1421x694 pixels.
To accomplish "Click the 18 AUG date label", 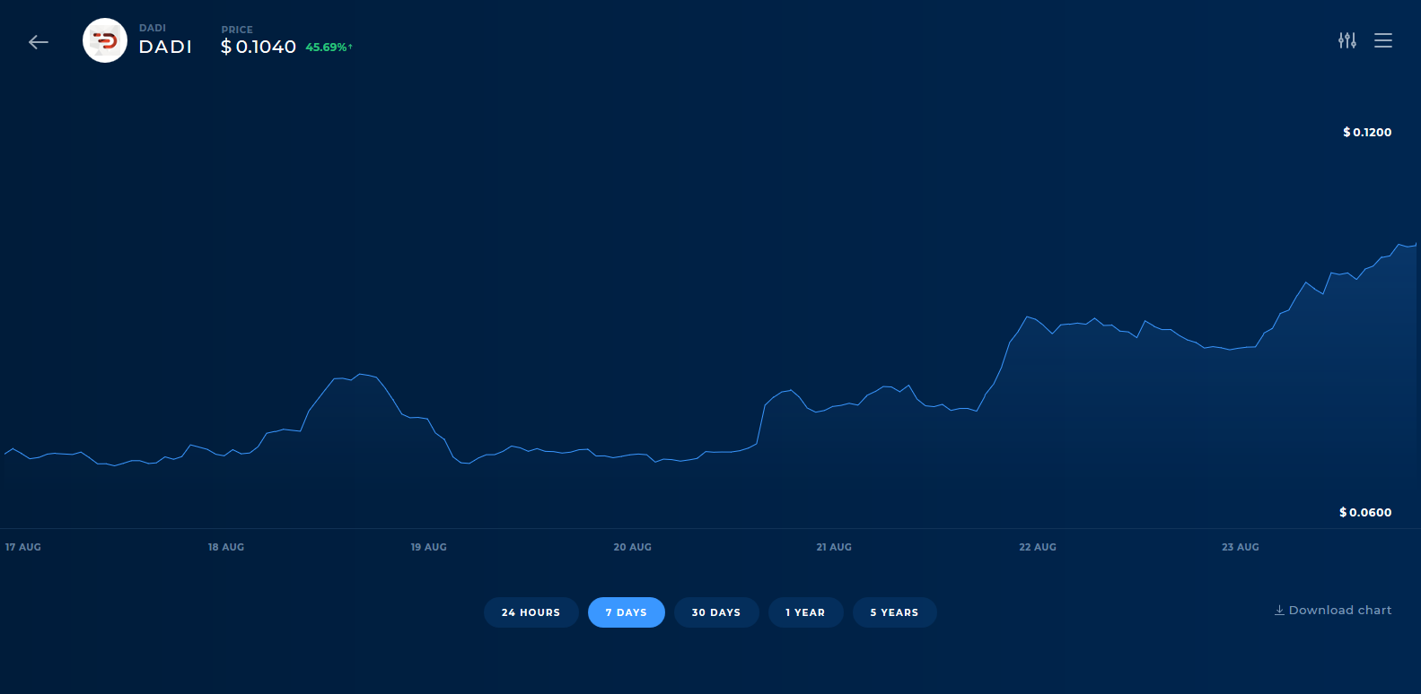I will click(226, 547).
